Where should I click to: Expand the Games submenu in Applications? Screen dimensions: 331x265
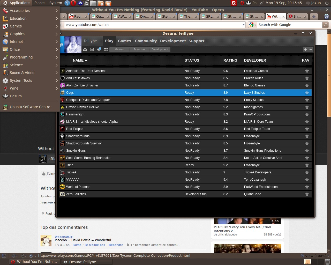click(x=30, y=26)
